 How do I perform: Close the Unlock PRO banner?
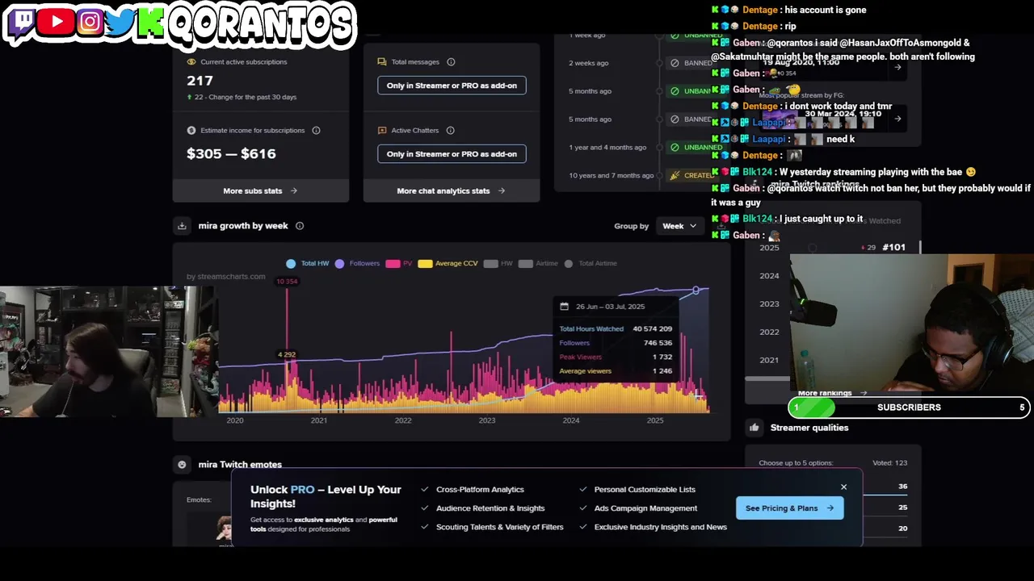[x=843, y=487]
